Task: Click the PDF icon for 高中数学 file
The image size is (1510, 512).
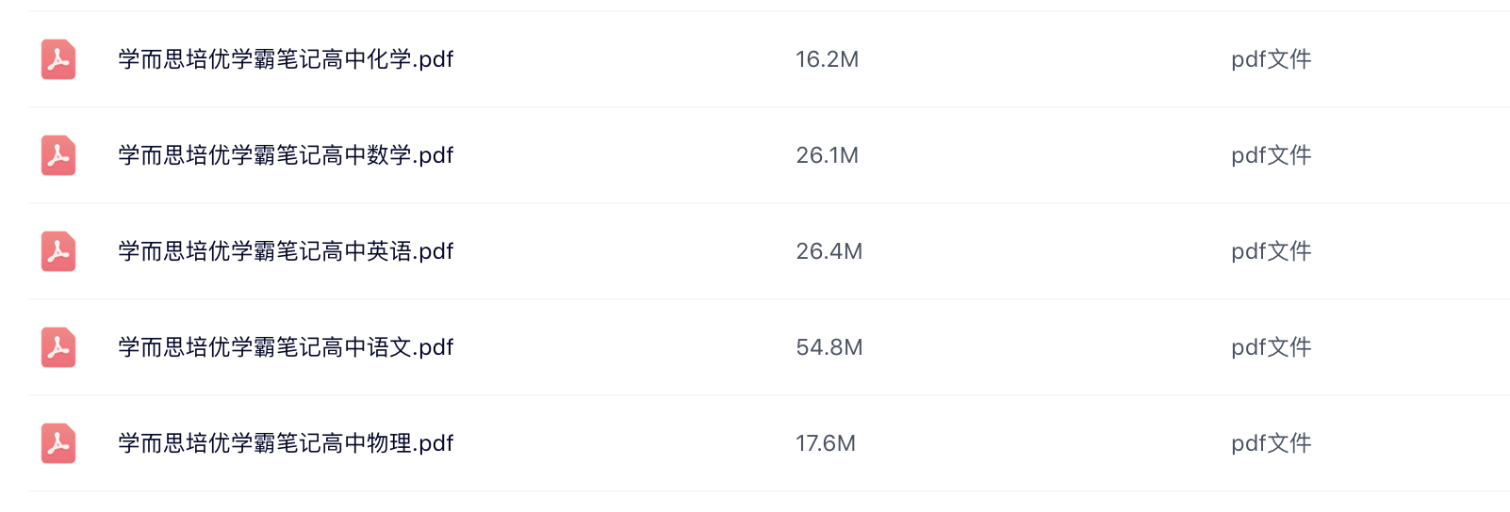Action: (58, 155)
